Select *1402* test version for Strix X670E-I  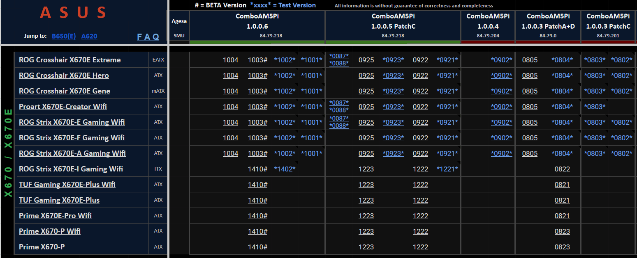(285, 169)
